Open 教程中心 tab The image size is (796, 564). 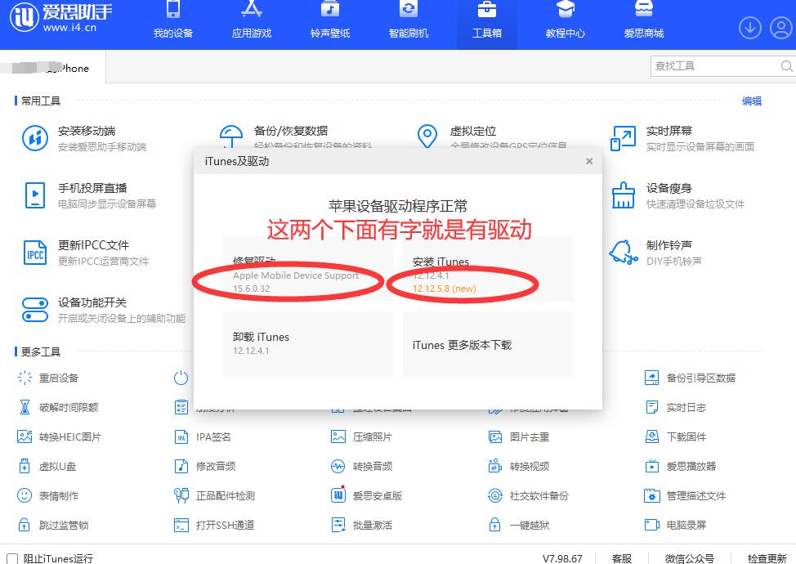click(565, 21)
